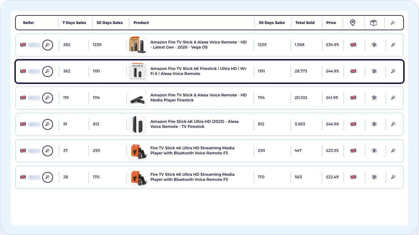The width and height of the screenshot is (419, 235).
Task: Open the Vega OS Fire TV Stick thumbnail
Action: [138, 45]
